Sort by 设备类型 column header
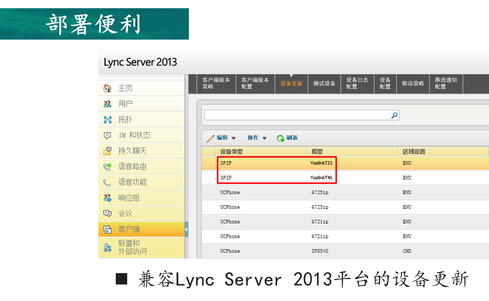Viewport: 489px width, 301px height. 232,152
